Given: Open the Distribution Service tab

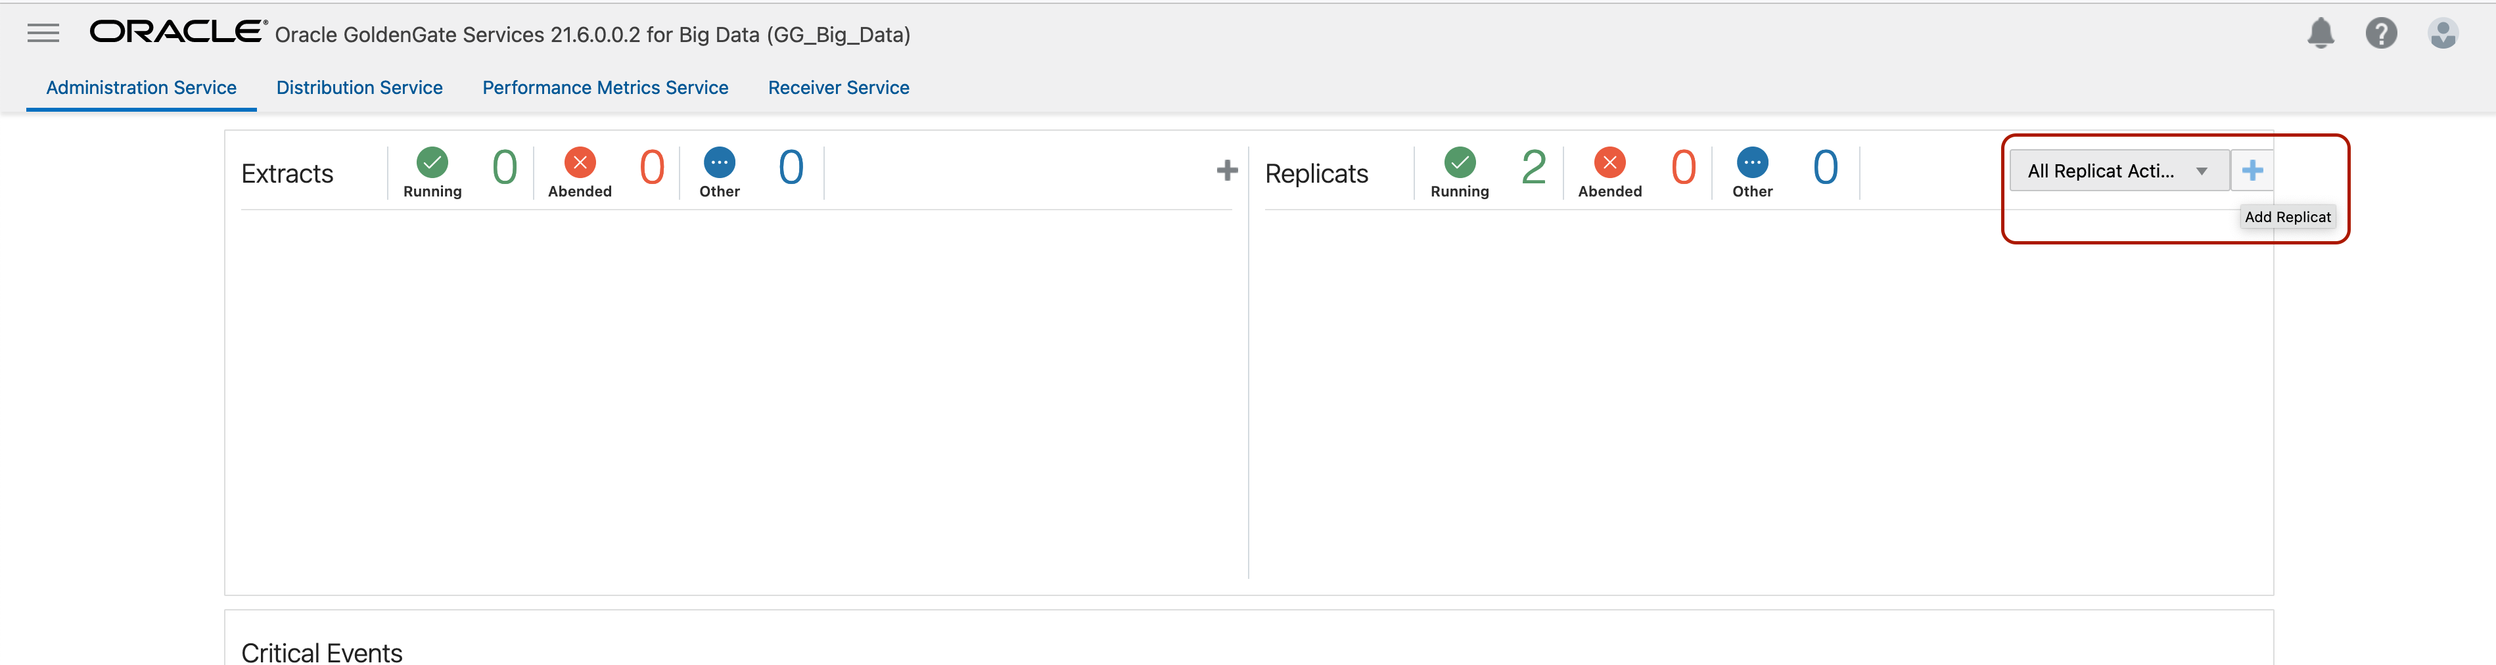Looking at the screenshot, I should point(359,88).
